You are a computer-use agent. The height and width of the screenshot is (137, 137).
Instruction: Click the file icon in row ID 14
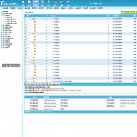[35, 37]
